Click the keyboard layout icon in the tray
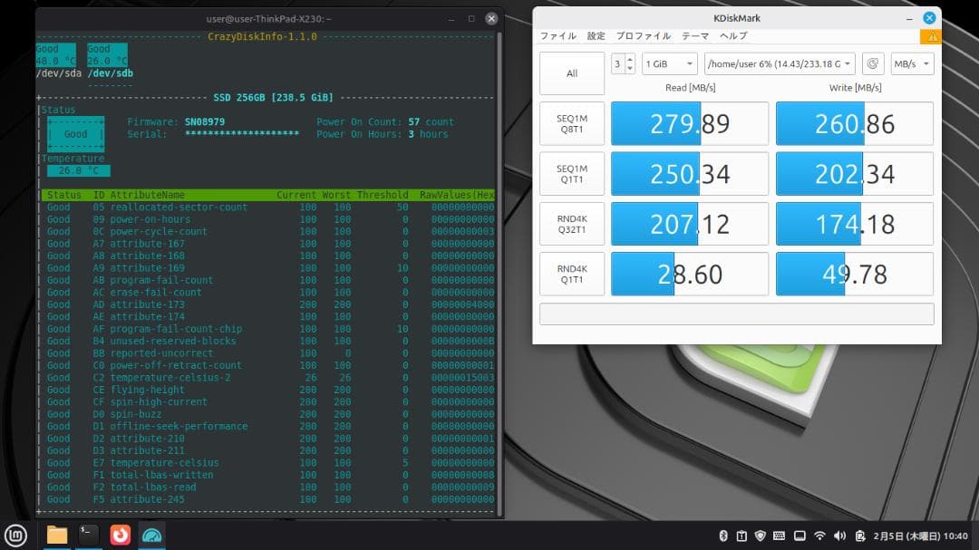Screen dimensions: 979x550 pyautogui.click(x=779, y=535)
